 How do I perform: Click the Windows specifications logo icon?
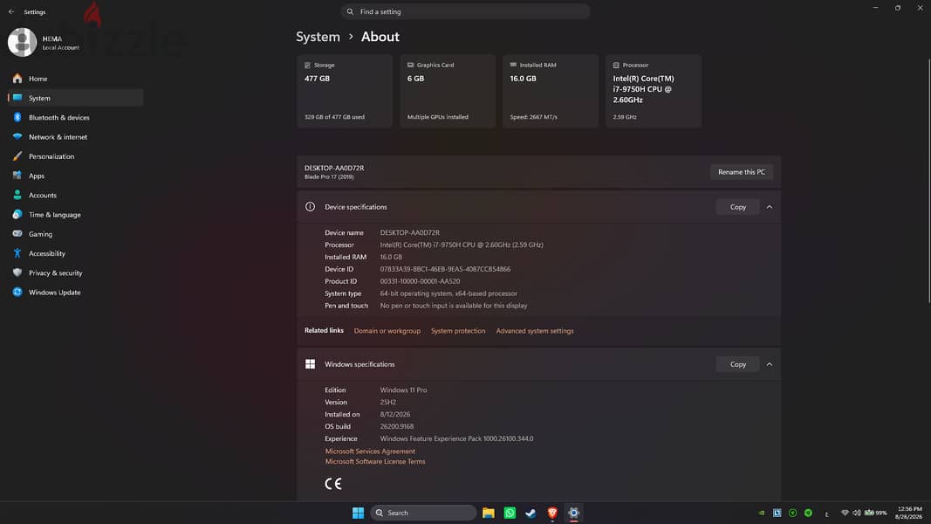(x=310, y=364)
